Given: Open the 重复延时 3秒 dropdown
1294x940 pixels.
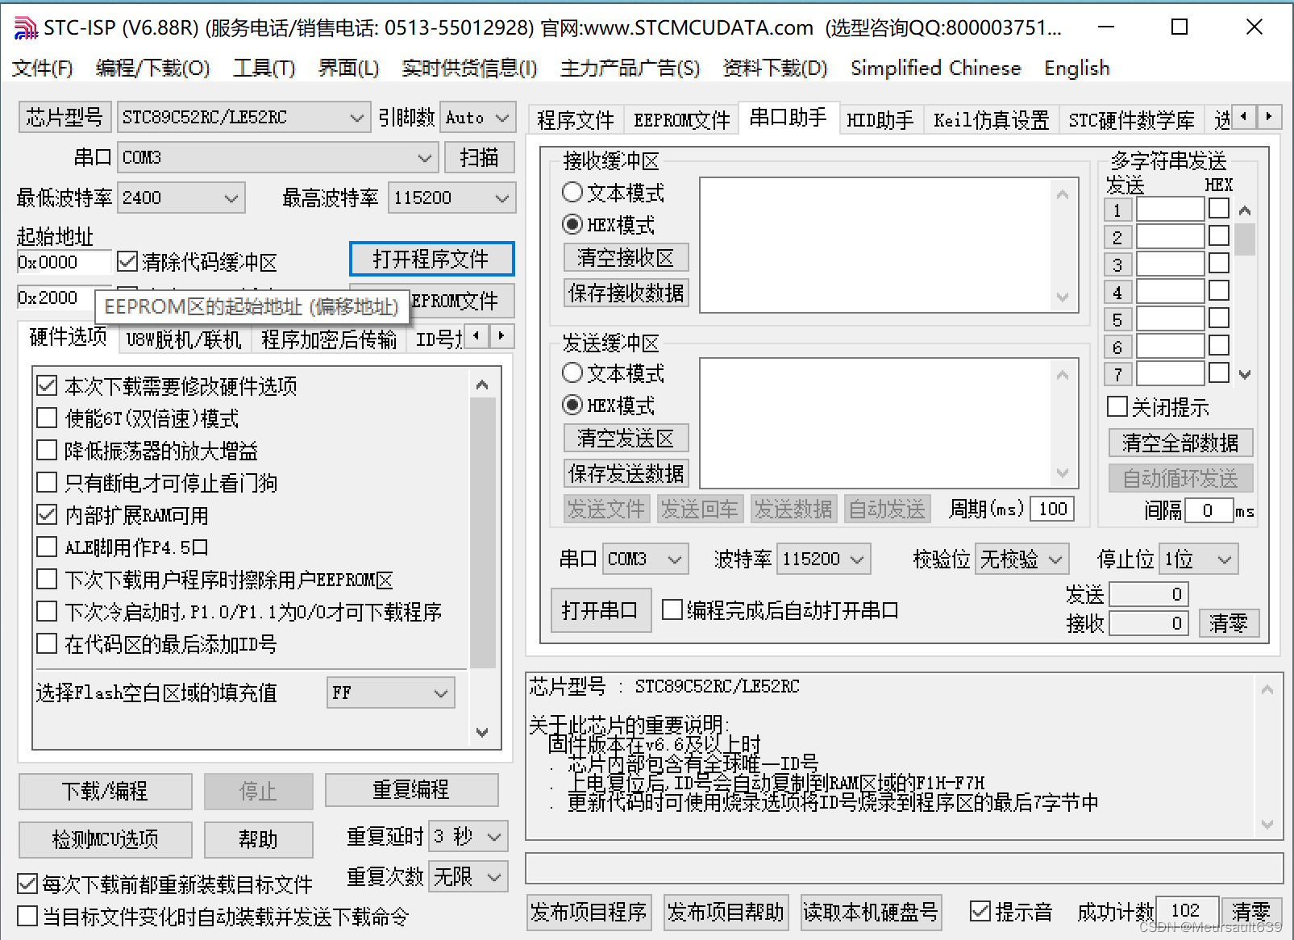Looking at the screenshot, I should click(x=468, y=837).
